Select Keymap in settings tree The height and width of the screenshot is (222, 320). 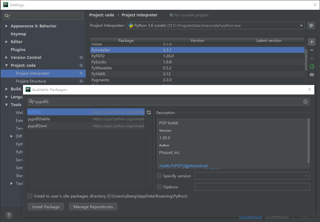tap(18, 34)
